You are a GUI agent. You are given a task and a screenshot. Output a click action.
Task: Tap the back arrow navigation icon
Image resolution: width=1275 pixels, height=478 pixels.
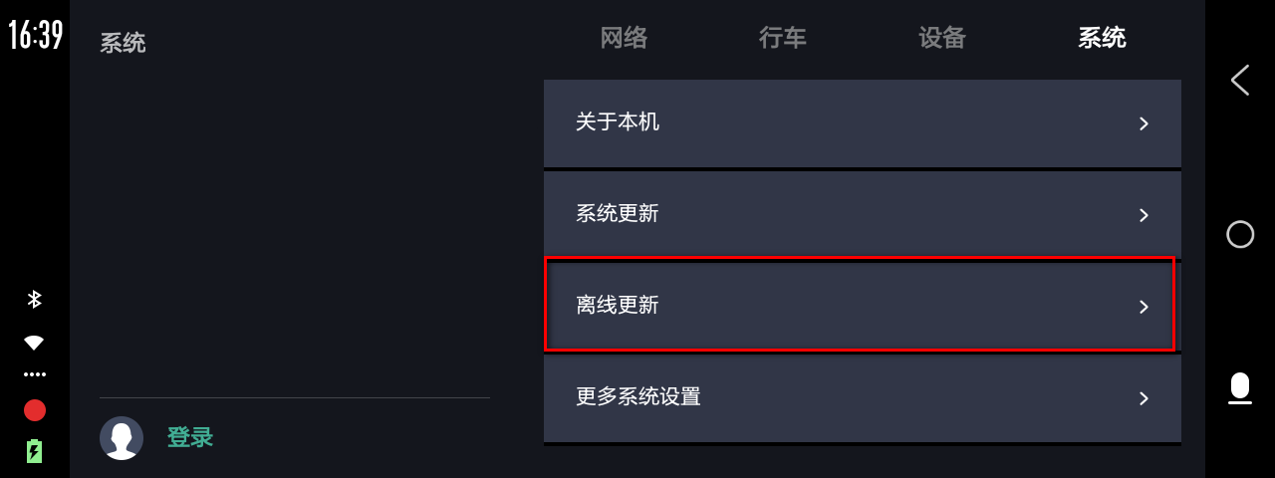[x=1240, y=80]
